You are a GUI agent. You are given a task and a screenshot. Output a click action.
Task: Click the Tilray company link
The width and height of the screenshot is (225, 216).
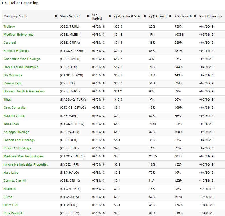pos(8,99)
